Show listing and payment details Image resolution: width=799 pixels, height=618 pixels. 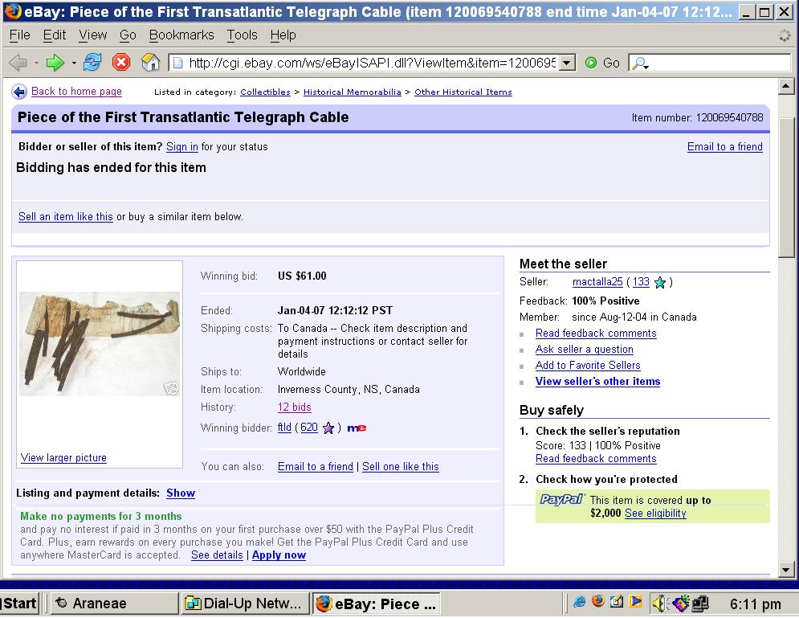(181, 493)
